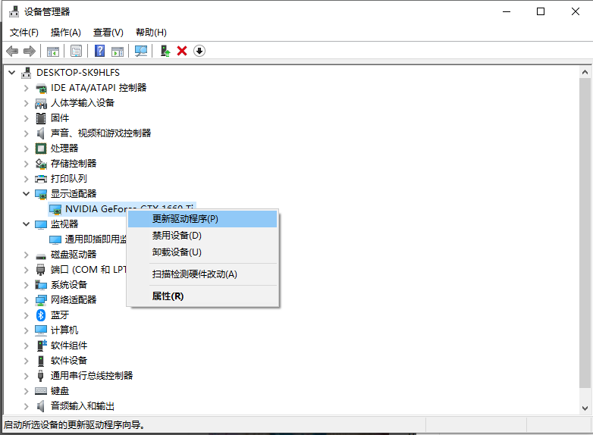Click the Forward arrow toolbar icon

(x=30, y=51)
